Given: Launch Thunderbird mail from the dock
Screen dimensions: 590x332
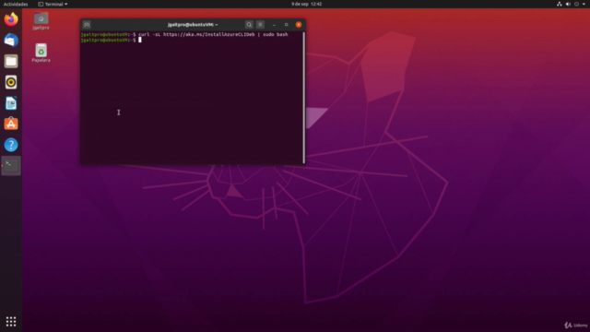Looking at the screenshot, I should (x=11, y=40).
